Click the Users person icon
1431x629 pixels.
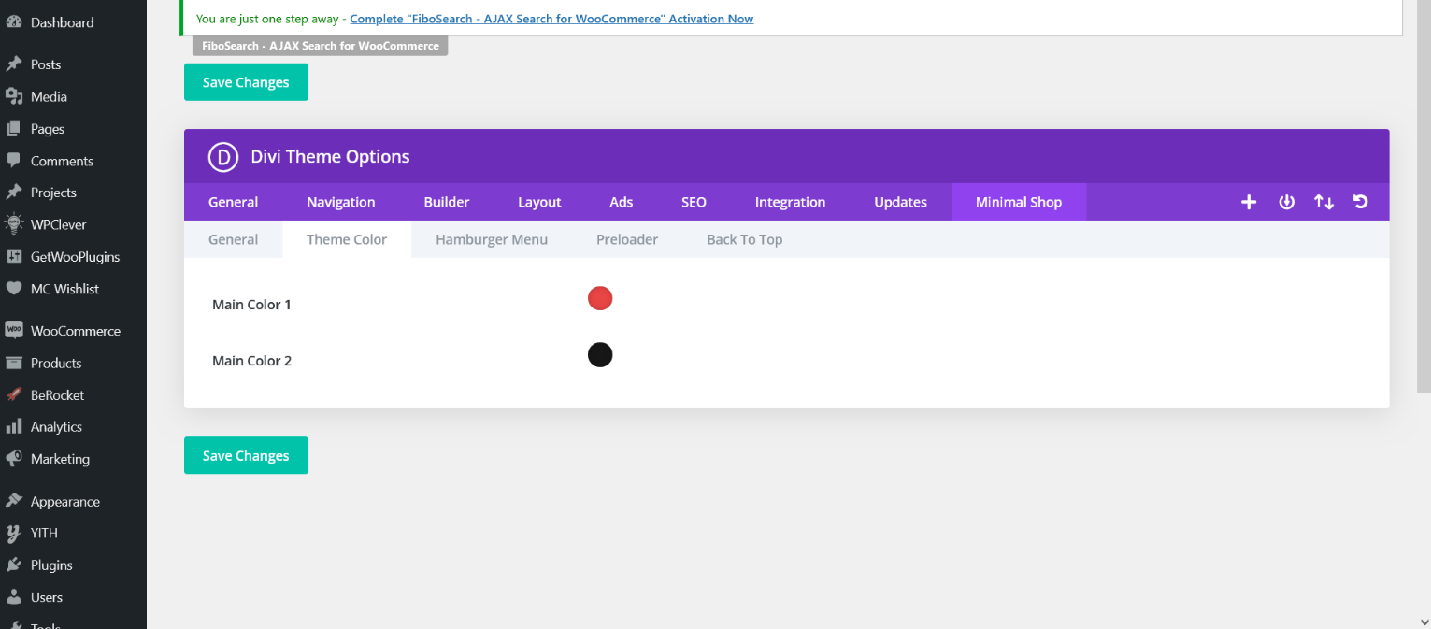point(14,597)
